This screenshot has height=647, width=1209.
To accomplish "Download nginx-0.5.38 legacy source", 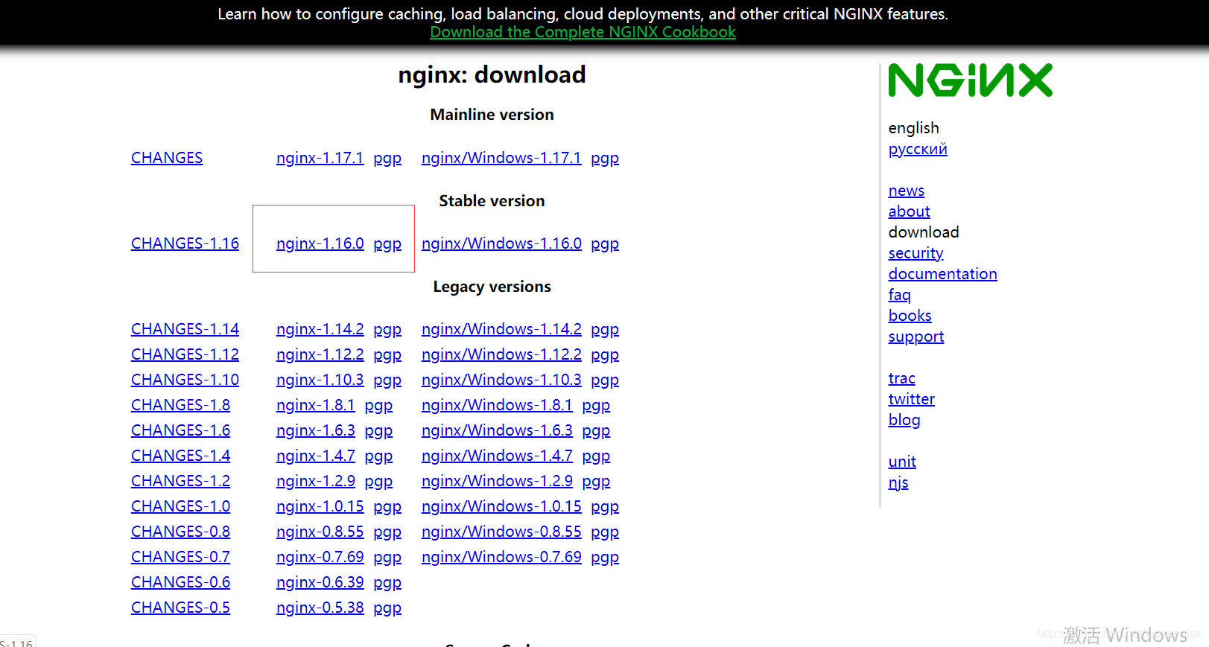I will tap(320, 608).
